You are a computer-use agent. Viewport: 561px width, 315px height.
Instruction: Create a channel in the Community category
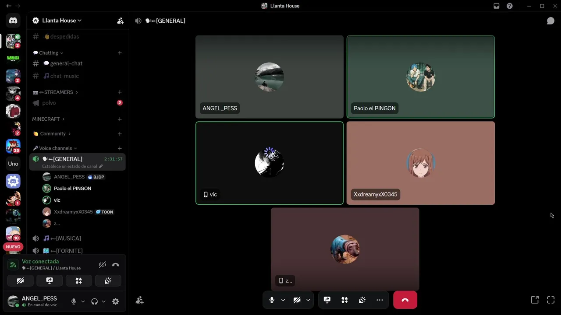point(120,134)
